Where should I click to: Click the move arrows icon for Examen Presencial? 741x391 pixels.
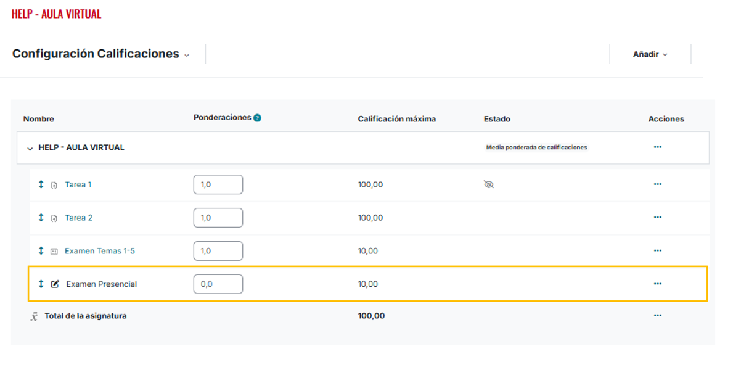pyautogui.click(x=41, y=284)
